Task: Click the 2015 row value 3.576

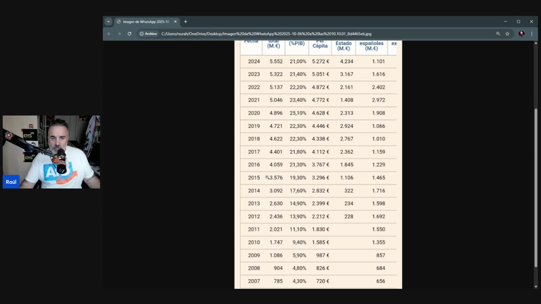Action: pyautogui.click(x=276, y=178)
